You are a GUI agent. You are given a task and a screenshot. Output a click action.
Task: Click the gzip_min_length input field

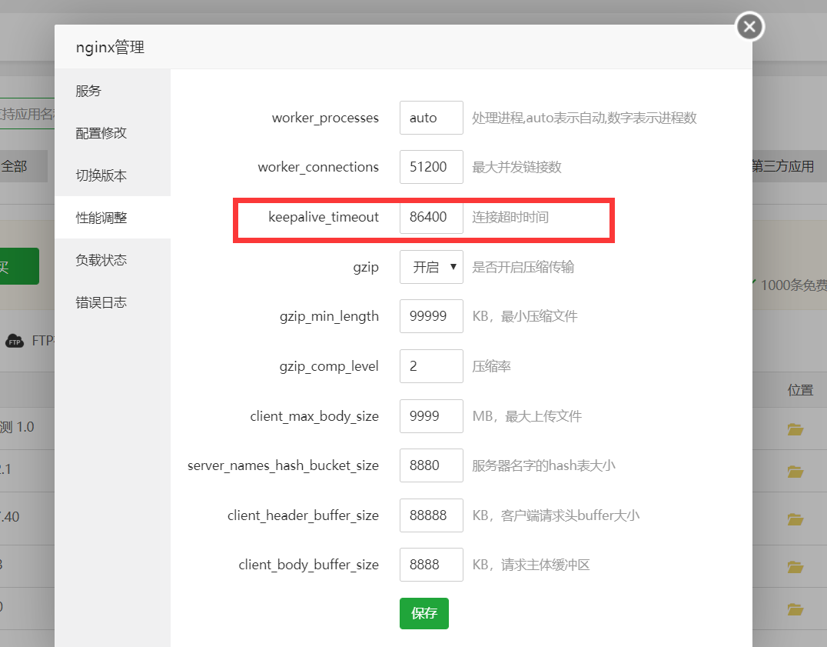tap(431, 316)
